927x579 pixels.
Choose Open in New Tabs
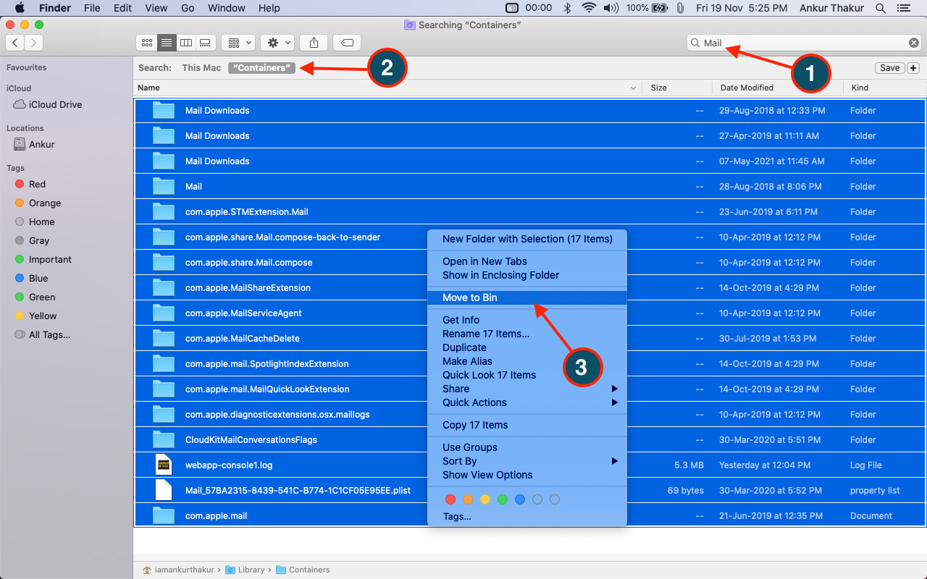click(527, 261)
